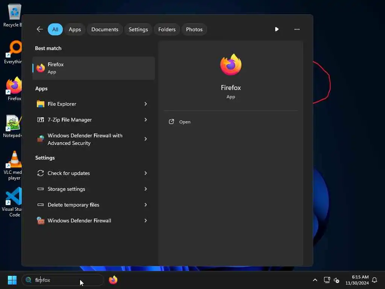
Task: Expand Firewall with Advanced Security chevron
Action: click(146, 139)
